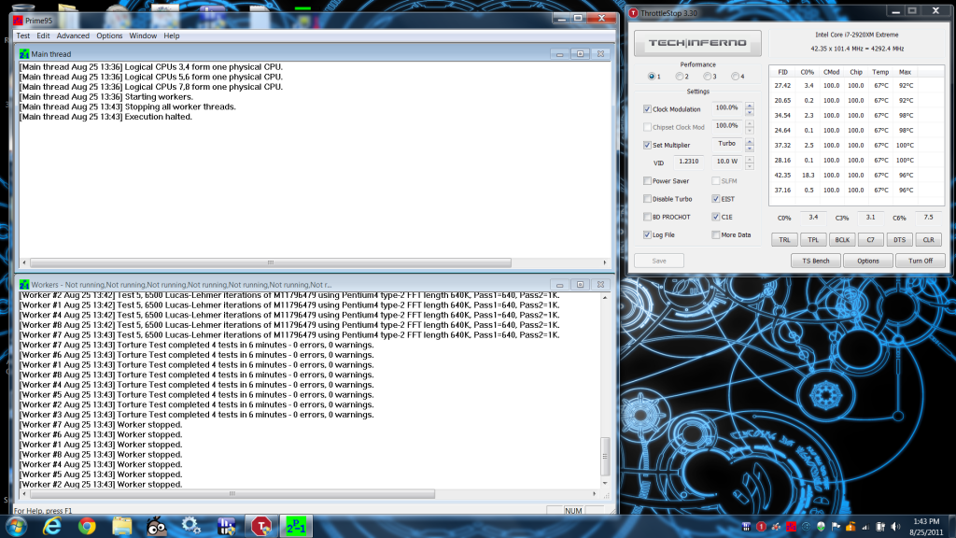
Task: Click the Temp column header
Action: pos(880,72)
